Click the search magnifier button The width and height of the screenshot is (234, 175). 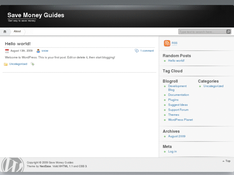[228, 31]
